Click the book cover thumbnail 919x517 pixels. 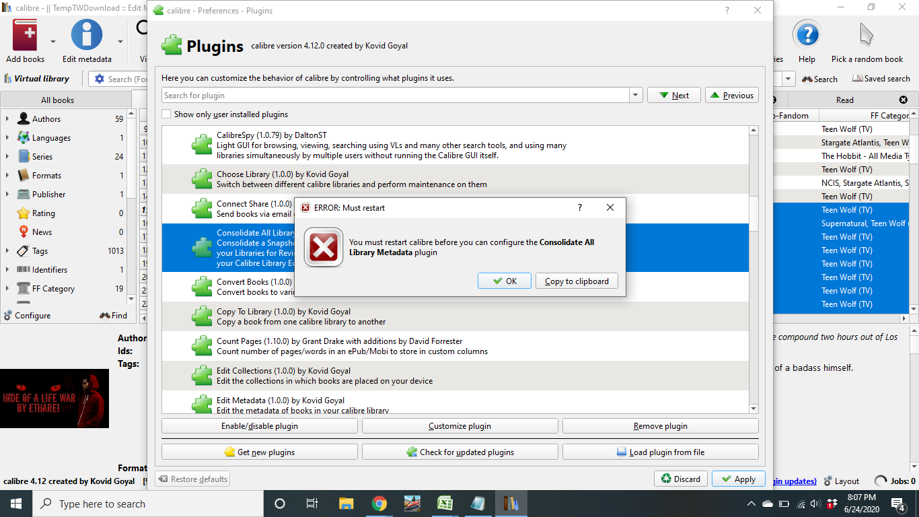(54, 399)
